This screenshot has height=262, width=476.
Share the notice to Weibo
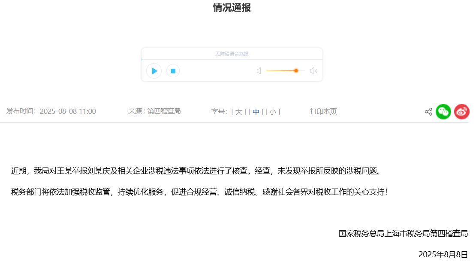(462, 112)
